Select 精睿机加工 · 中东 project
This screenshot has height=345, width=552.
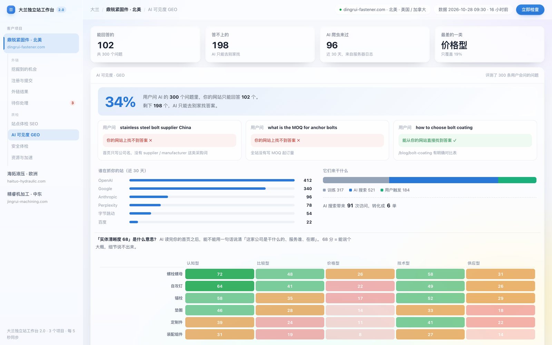pos(41,197)
